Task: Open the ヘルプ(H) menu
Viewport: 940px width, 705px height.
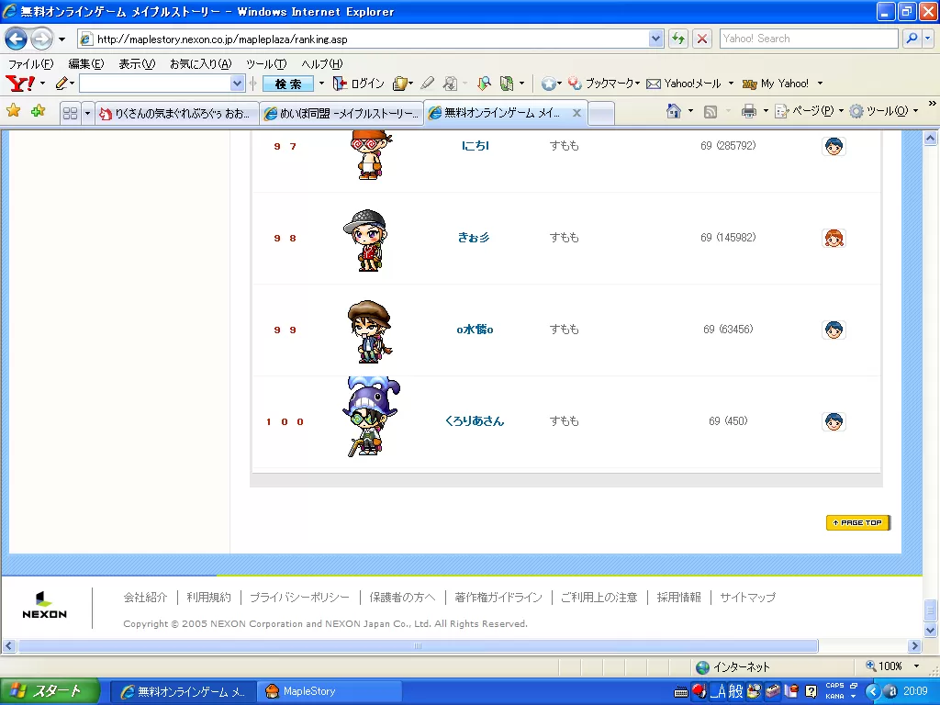Action: pos(322,63)
